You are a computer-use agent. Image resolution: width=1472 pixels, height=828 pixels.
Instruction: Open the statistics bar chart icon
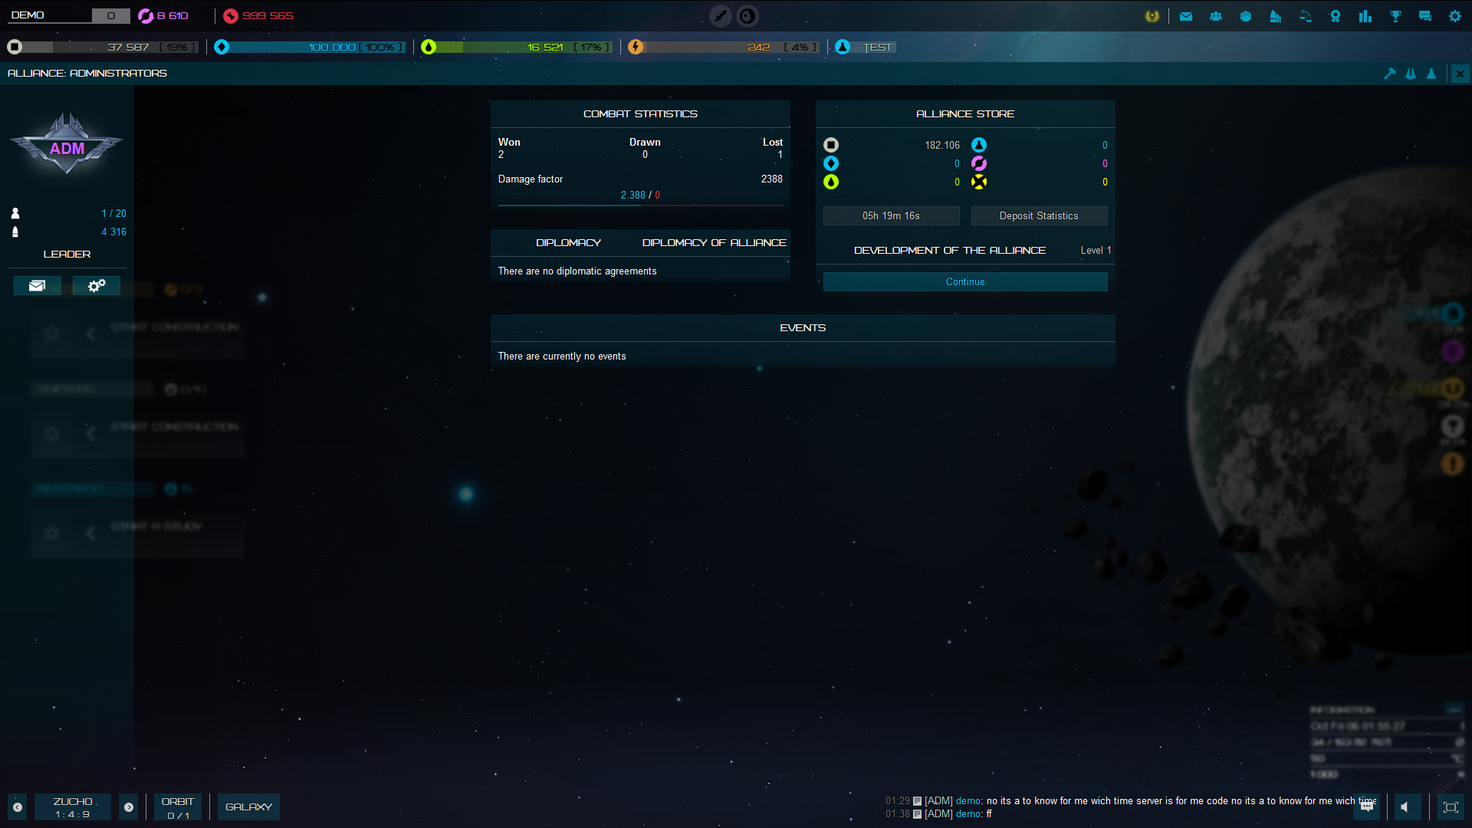pos(1365,16)
